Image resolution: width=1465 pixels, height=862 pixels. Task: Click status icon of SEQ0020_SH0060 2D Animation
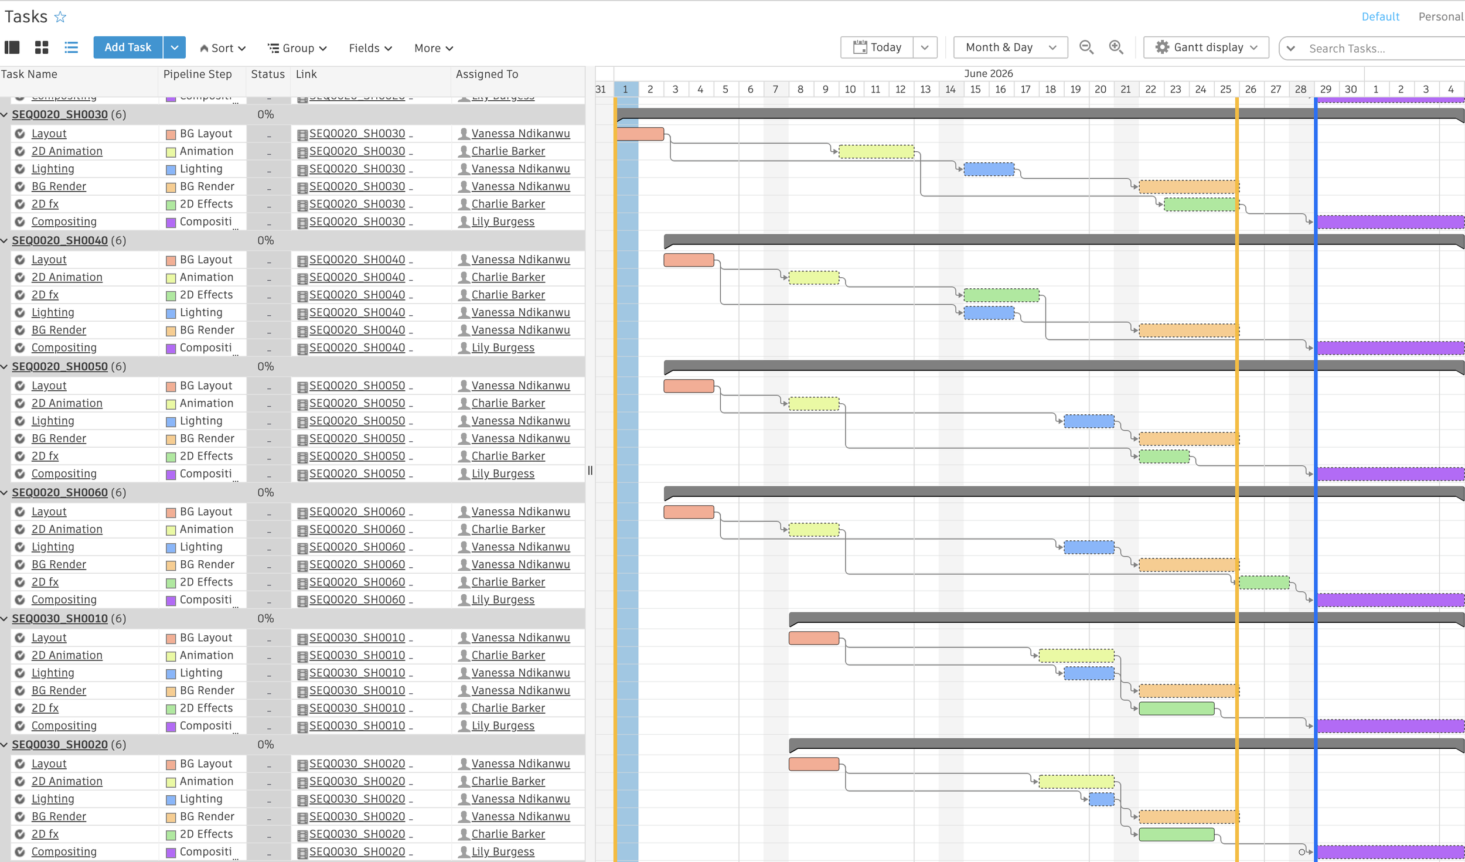click(x=20, y=529)
